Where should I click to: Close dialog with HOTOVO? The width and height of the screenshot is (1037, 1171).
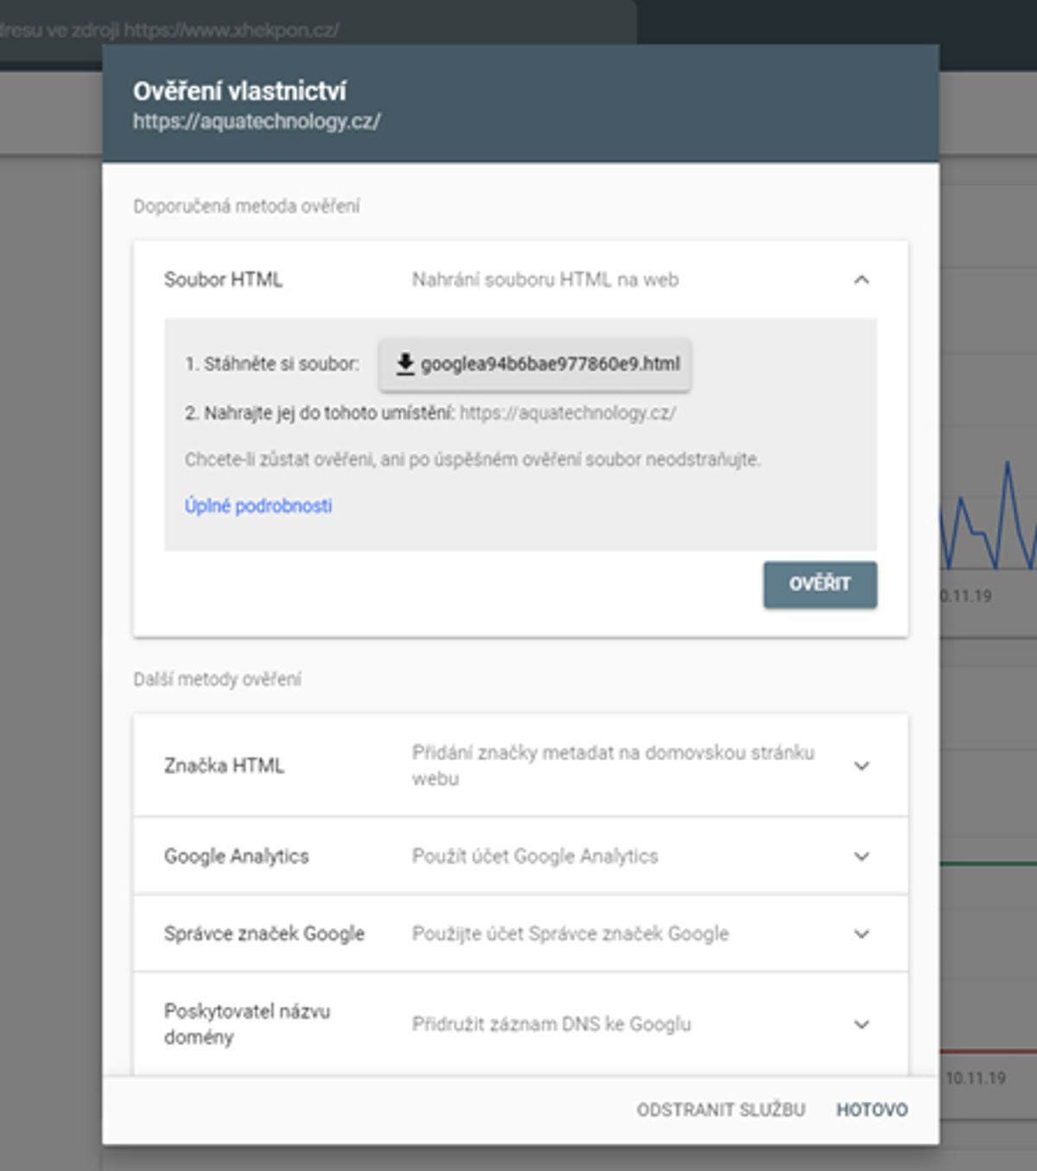click(x=872, y=1110)
